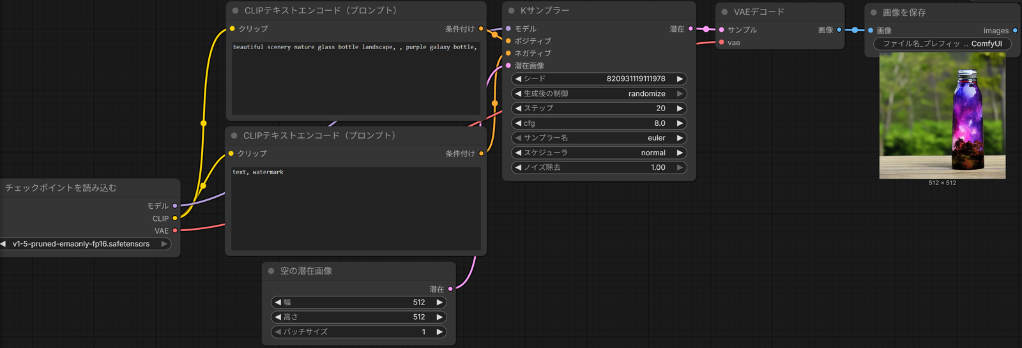Click the ネガティブ input socket on Kサンプラー
Image resolution: width=1022 pixels, height=348 pixels.
508,53
